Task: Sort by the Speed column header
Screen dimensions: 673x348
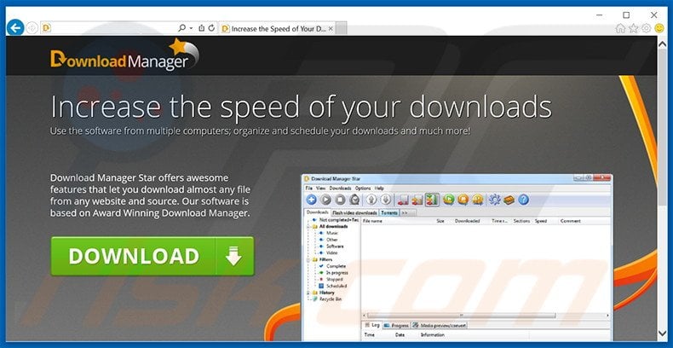Action: pos(541,221)
